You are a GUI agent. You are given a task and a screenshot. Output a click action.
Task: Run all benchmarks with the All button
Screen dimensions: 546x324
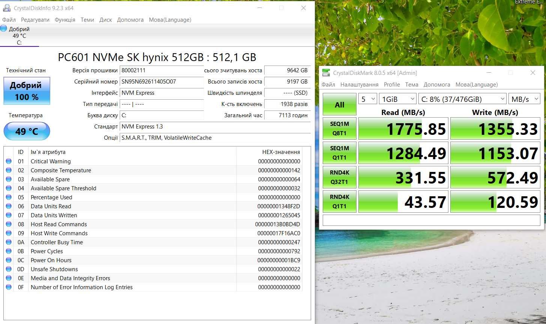[x=340, y=105]
